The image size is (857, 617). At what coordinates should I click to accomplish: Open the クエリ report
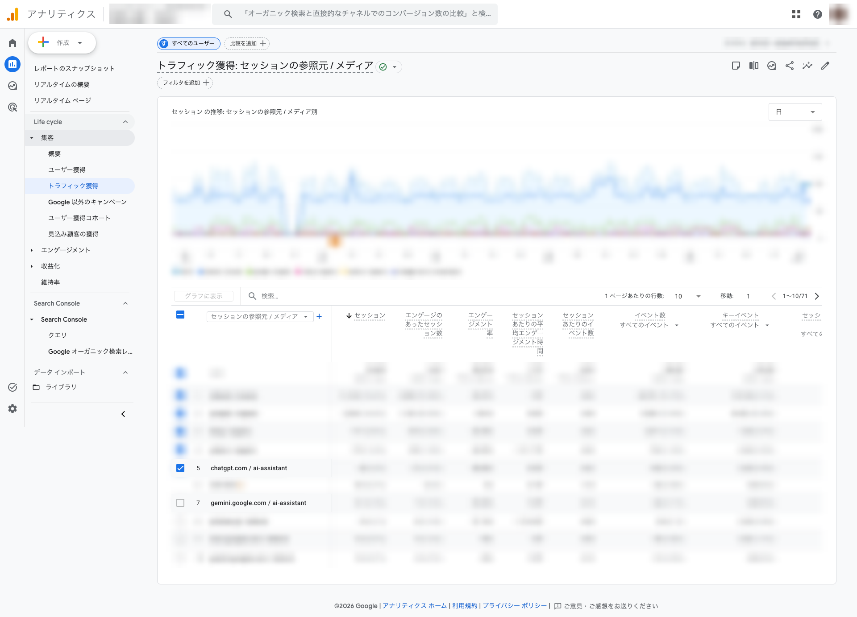[57, 335]
